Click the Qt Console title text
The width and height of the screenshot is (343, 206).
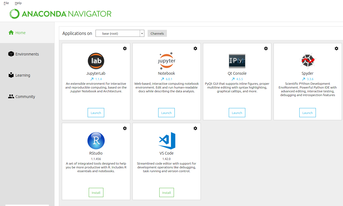(x=237, y=73)
